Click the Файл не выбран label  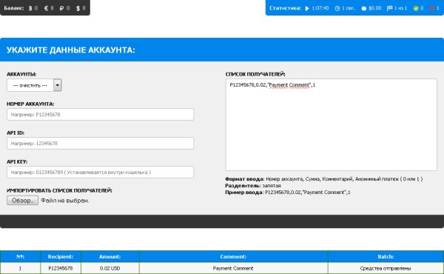65,201
